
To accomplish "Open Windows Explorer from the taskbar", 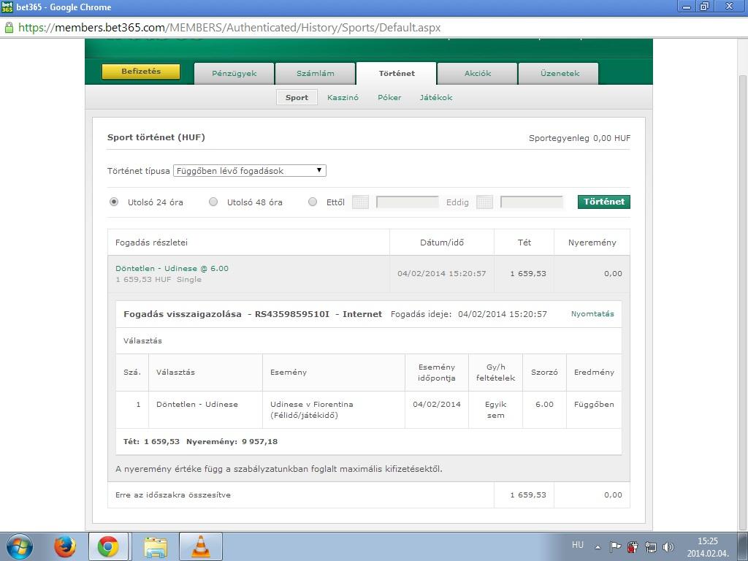I will pos(156,547).
